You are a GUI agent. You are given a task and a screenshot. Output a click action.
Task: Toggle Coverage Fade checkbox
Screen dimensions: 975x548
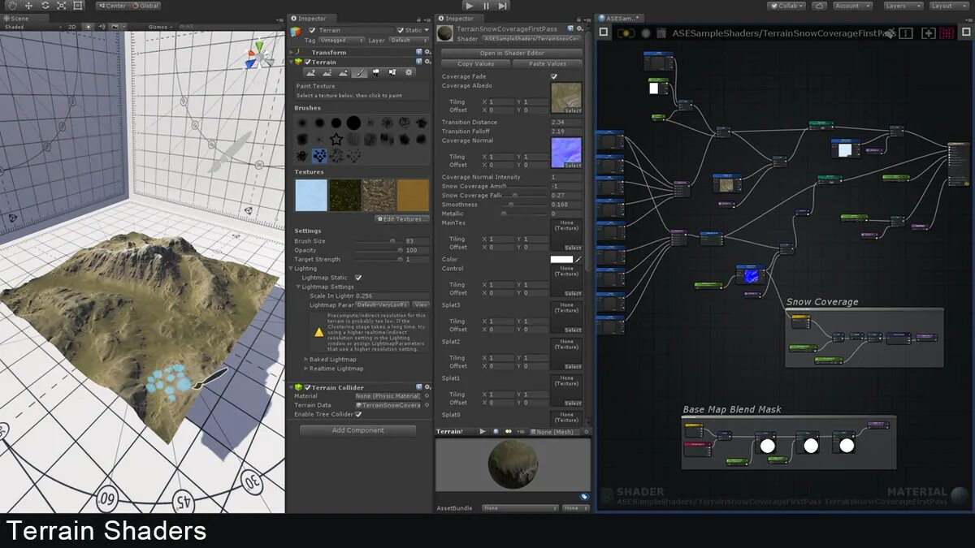(554, 76)
